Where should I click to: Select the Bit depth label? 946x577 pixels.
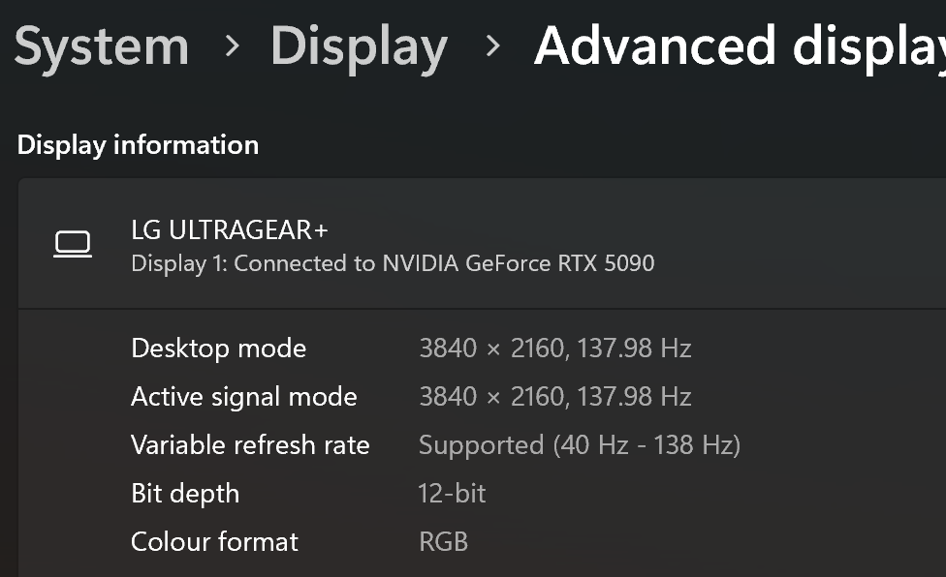coord(185,494)
